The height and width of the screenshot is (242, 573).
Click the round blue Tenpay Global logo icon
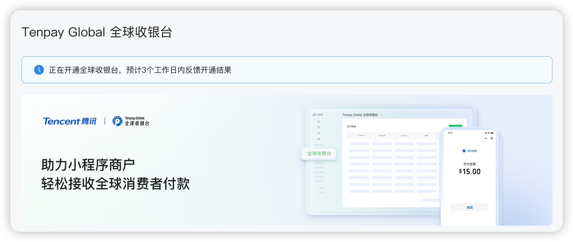[117, 121]
